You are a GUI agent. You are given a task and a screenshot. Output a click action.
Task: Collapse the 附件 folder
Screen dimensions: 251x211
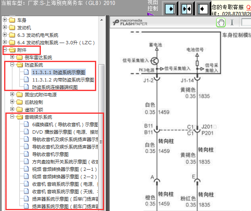[5, 49]
